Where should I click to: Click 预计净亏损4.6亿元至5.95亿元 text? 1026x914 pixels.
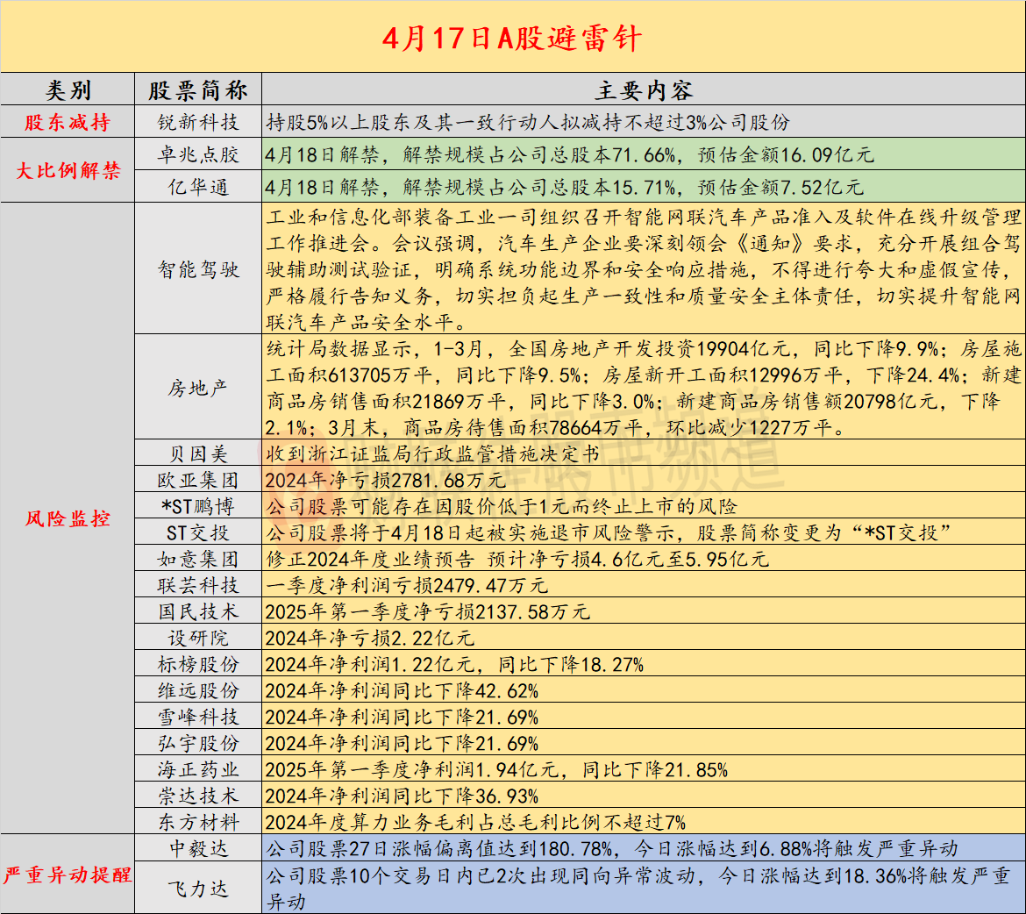(628, 559)
